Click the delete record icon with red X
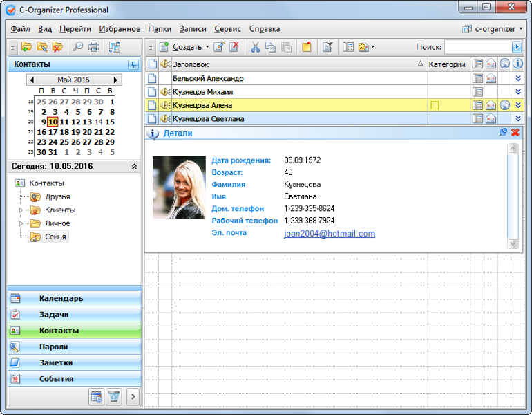This screenshot has width=532, height=415. click(x=235, y=47)
